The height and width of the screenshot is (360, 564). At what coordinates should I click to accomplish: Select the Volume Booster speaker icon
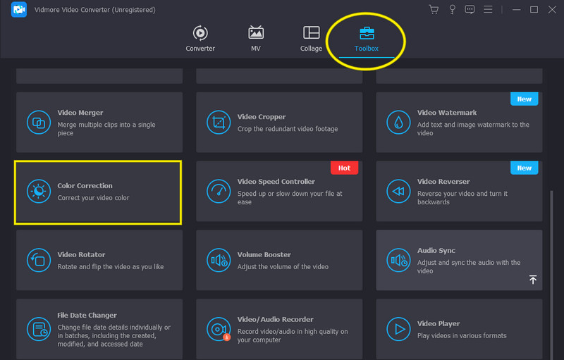[x=218, y=261]
